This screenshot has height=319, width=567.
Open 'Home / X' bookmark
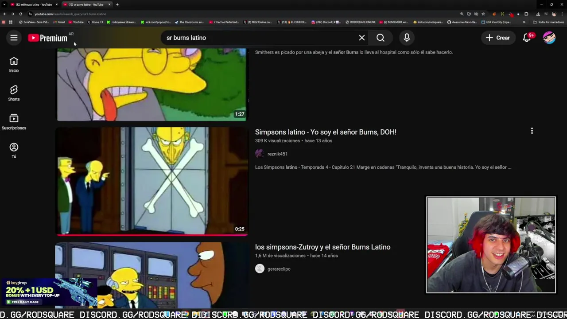(95, 22)
